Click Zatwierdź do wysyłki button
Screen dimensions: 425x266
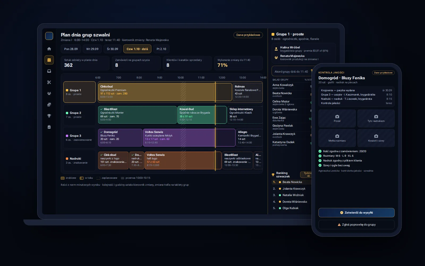click(356, 213)
